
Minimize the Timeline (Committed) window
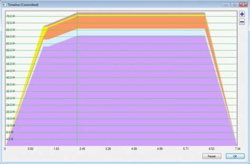[226, 5]
